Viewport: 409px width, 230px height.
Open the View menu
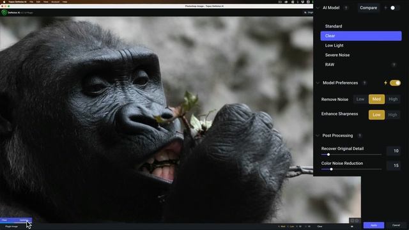(46, 2)
